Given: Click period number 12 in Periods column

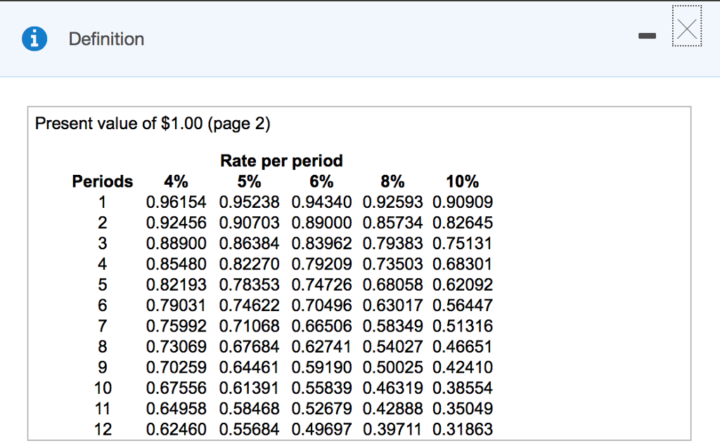Looking at the screenshot, I should (103, 429).
